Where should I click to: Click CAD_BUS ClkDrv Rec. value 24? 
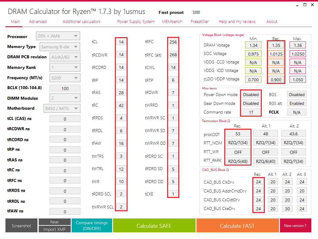[258, 182]
